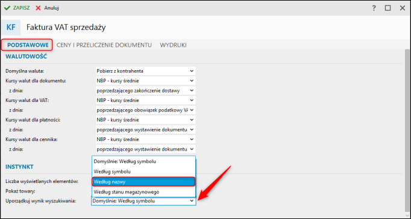
Task: Open Kursy walut dla dokumentu dropdown
Action: pos(145,80)
